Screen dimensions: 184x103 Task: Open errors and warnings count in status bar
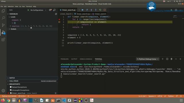(22, 96)
